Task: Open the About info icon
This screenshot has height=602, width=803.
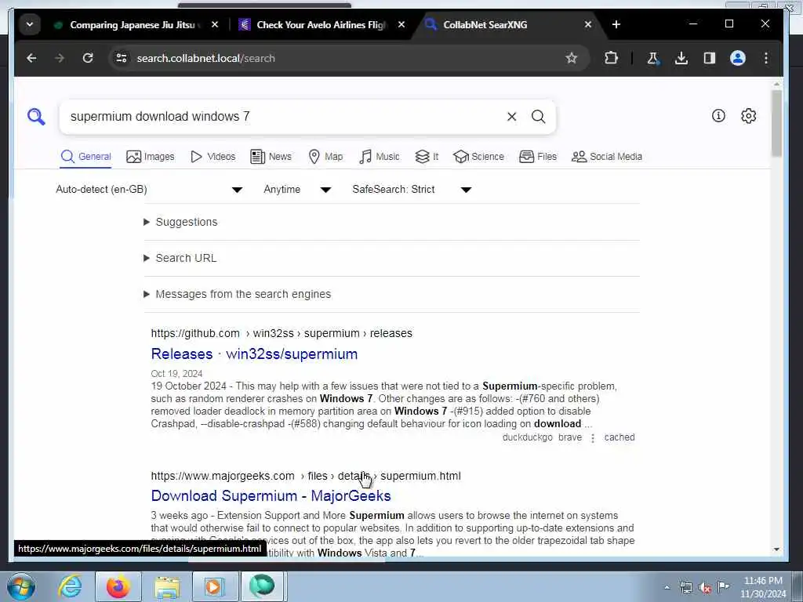Action: click(718, 116)
